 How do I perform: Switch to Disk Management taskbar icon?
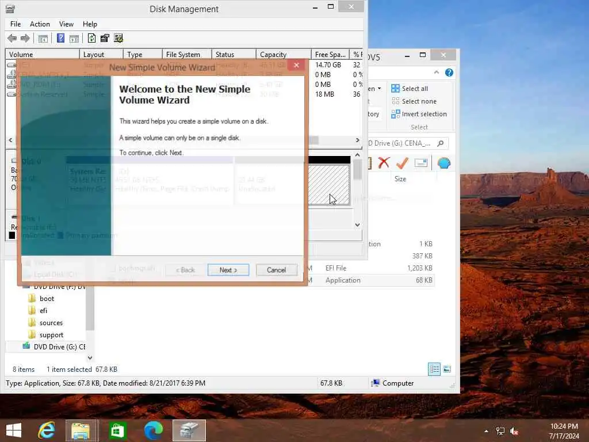189,430
